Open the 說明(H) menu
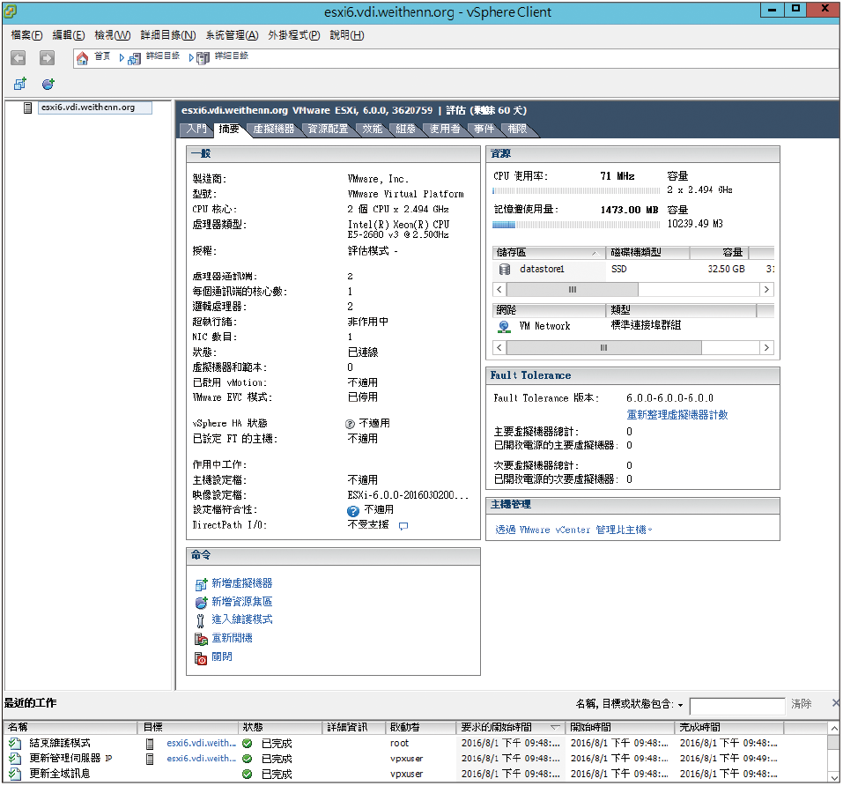843x786 pixels. tap(347, 35)
